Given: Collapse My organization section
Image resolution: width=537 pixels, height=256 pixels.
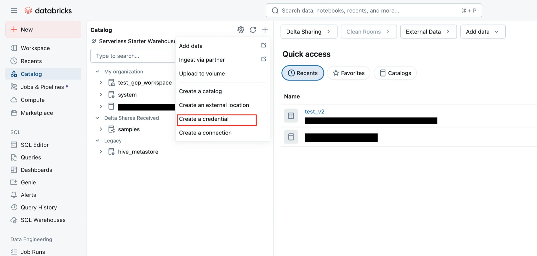Looking at the screenshot, I should 97,72.
